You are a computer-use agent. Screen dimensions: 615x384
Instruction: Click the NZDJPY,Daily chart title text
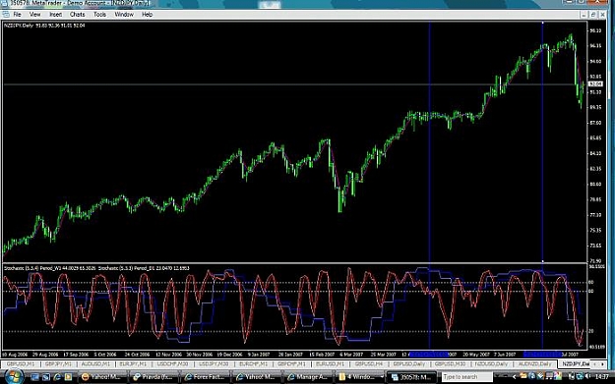[x=20, y=26]
